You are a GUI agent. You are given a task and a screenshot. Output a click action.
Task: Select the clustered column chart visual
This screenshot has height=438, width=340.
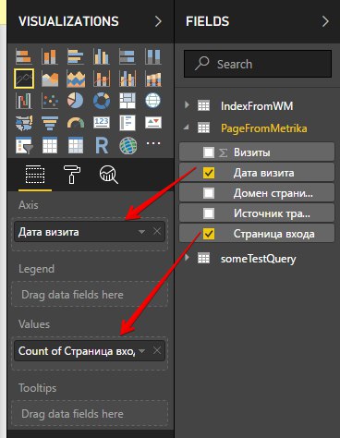(102, 57)
